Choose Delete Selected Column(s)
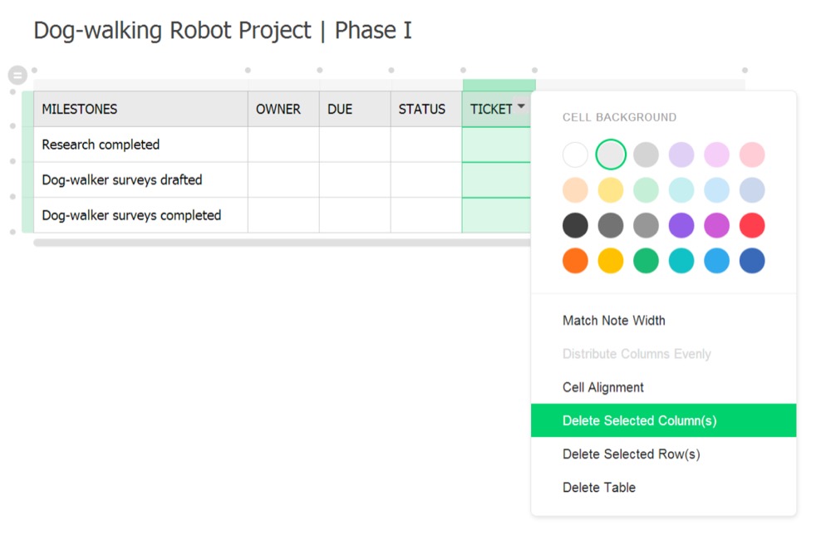831x550 pixels. [x=639, y=420]
